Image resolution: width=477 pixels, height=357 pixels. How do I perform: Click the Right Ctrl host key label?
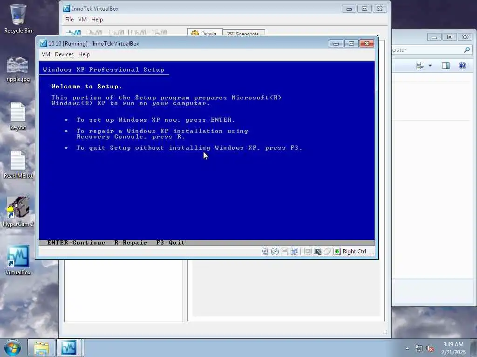pos(354,251)
